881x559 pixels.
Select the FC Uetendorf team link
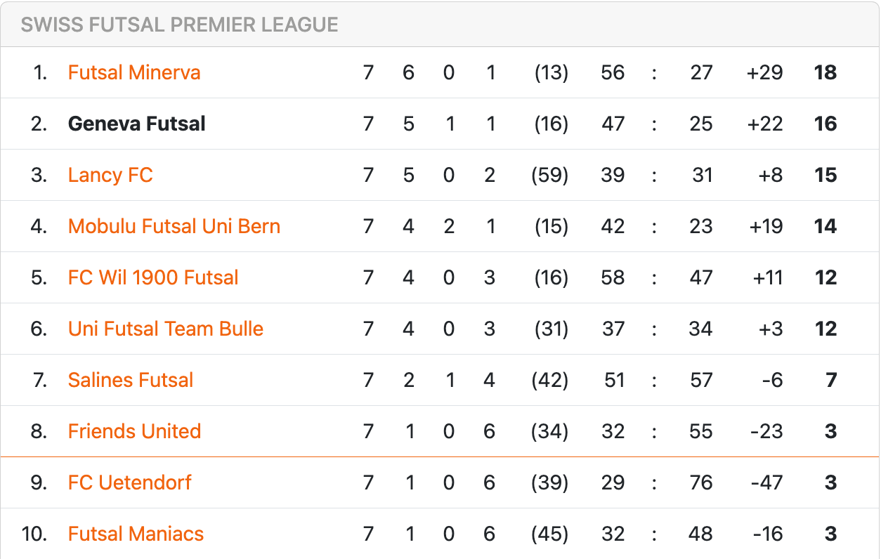130,482
